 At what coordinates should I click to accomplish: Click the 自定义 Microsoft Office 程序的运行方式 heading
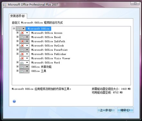pos(37,23)
